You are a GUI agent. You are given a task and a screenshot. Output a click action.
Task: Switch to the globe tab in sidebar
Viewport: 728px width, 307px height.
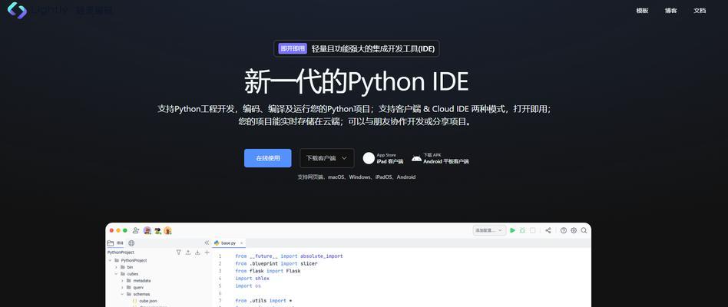tap(131, 243)
